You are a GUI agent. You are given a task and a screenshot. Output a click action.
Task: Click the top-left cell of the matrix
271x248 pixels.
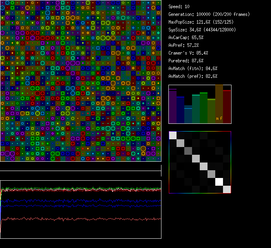pyautogui.click(x=173, y=135)
